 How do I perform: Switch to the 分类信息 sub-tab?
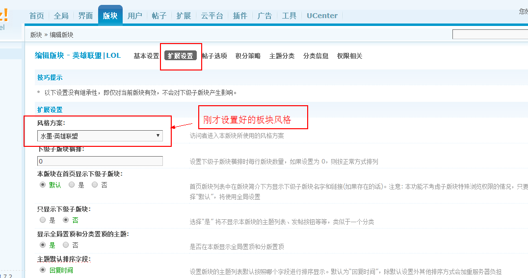coord(316,56)
